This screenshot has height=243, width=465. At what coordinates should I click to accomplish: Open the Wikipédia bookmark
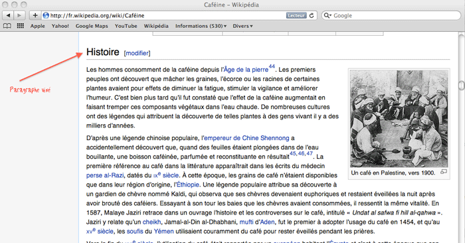[156, 26]
